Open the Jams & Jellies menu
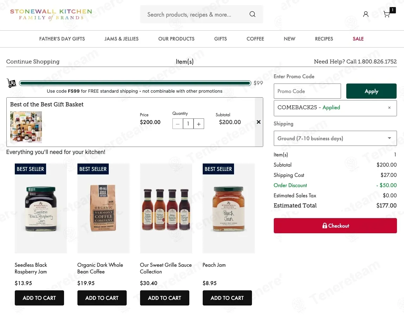Image resolution: width=404 pixels, height=315 pixels. (121, 39)
